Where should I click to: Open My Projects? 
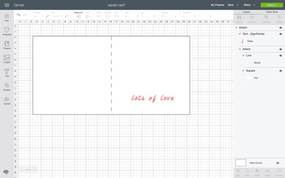tap(218, 5)
